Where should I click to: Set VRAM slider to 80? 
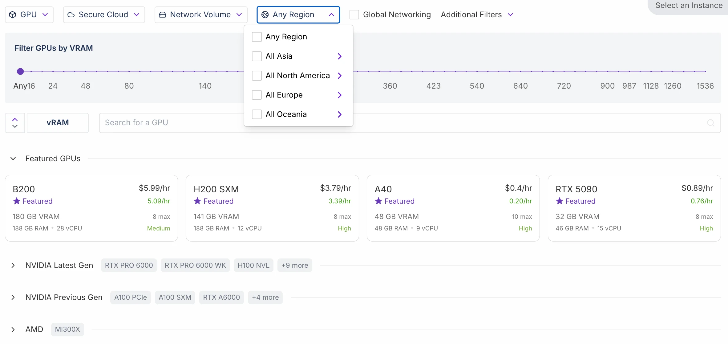[129, 72]
